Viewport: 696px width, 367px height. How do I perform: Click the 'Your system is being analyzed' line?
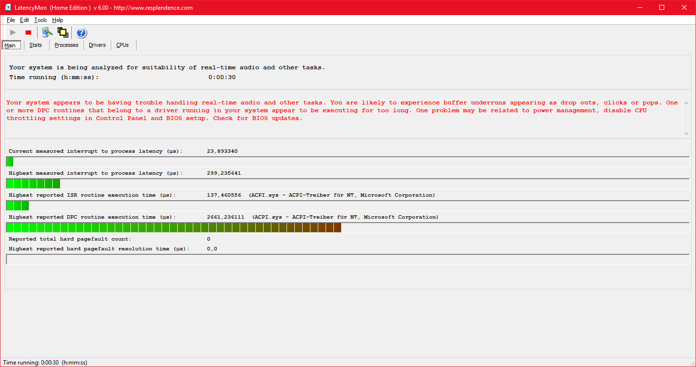point(167,67)
